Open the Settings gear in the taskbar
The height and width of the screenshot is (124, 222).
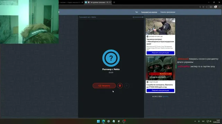[109, 121]
